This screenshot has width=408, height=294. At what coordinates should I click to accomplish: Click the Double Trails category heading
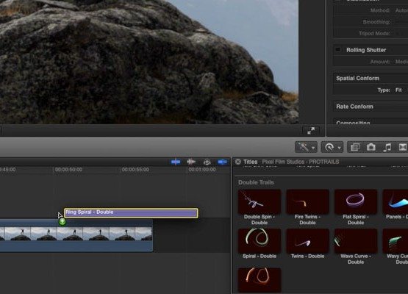pyautogui.click(x=256, y=182)
